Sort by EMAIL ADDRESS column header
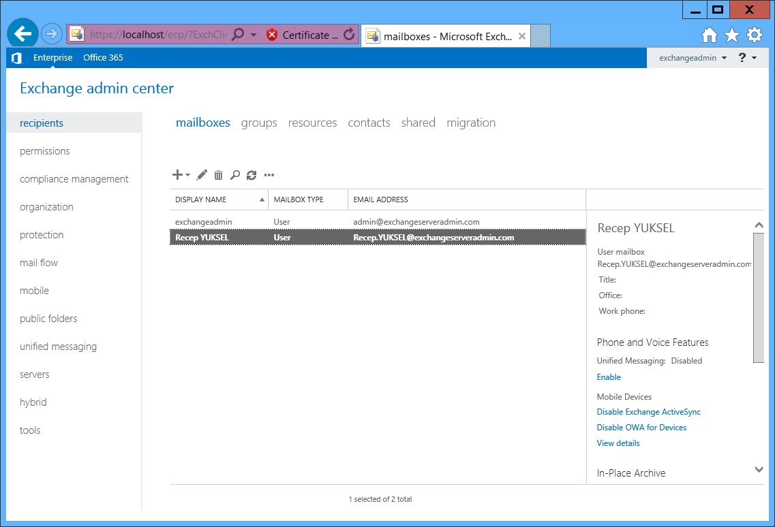775x527 pixels. pyautogui.click(x=467, y=199)
